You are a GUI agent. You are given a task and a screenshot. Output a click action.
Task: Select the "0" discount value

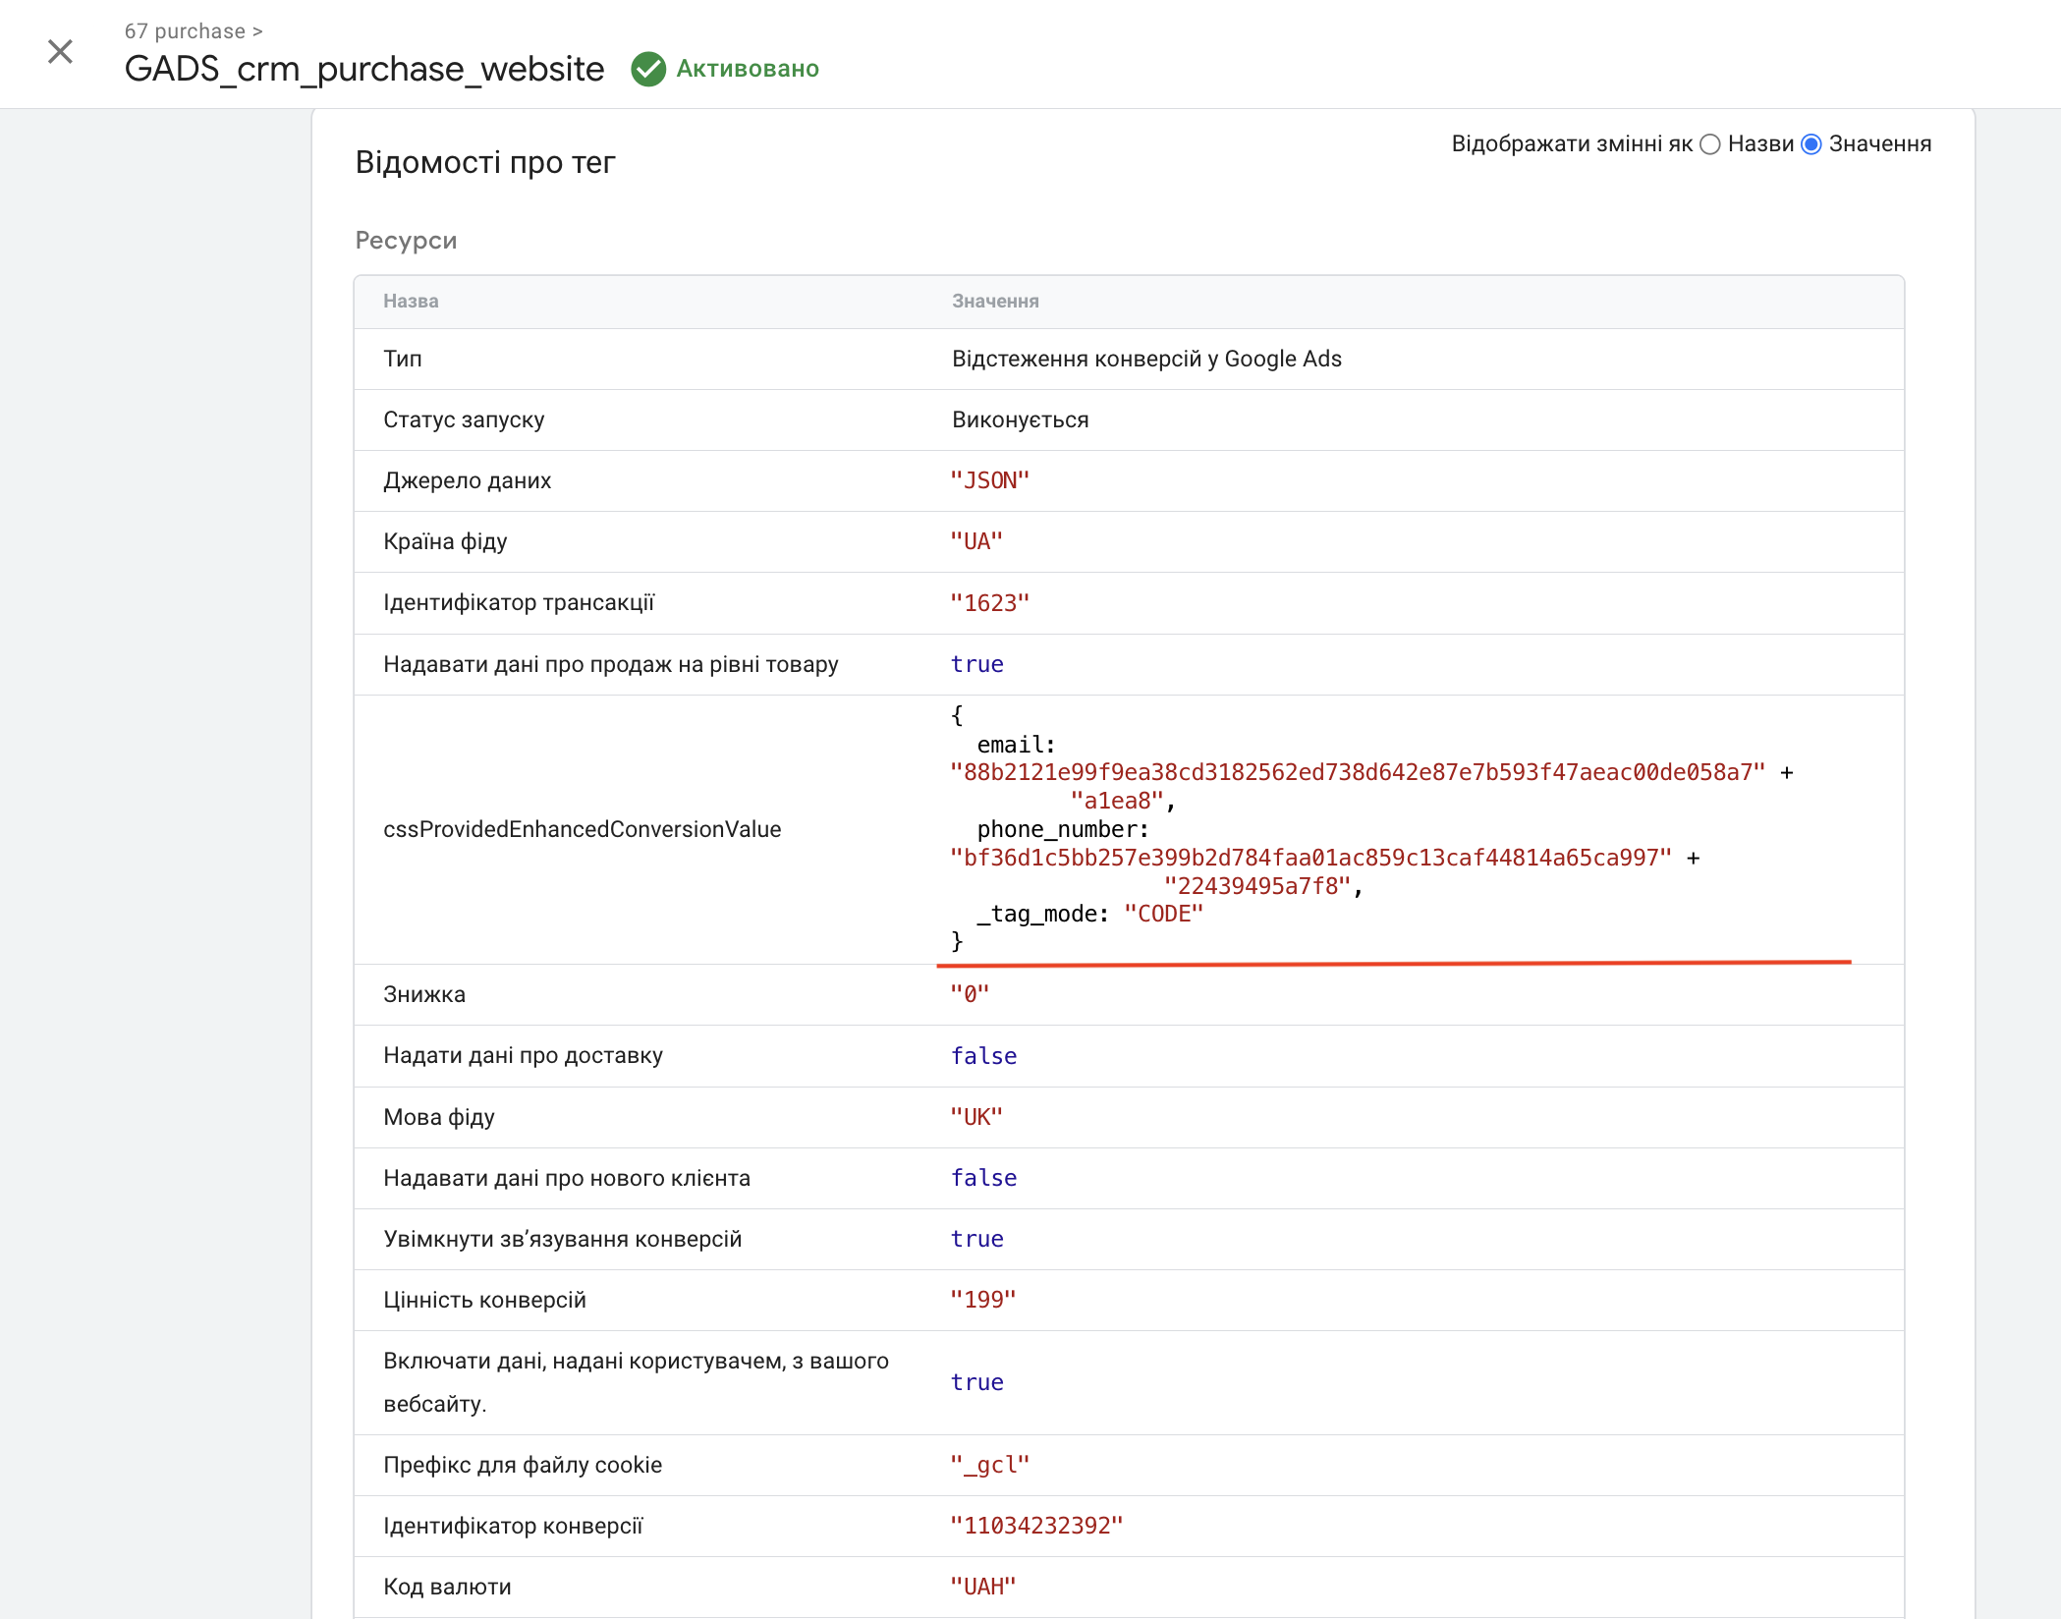[x=970, y=994]
